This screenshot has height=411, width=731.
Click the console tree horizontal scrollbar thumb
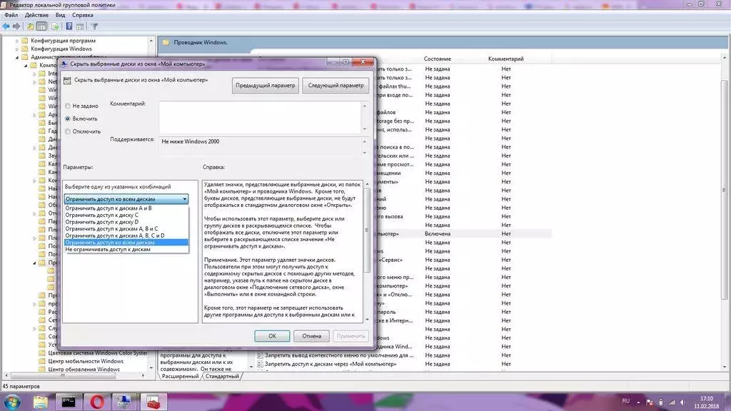pyautogui.click(x=63, y=375)
